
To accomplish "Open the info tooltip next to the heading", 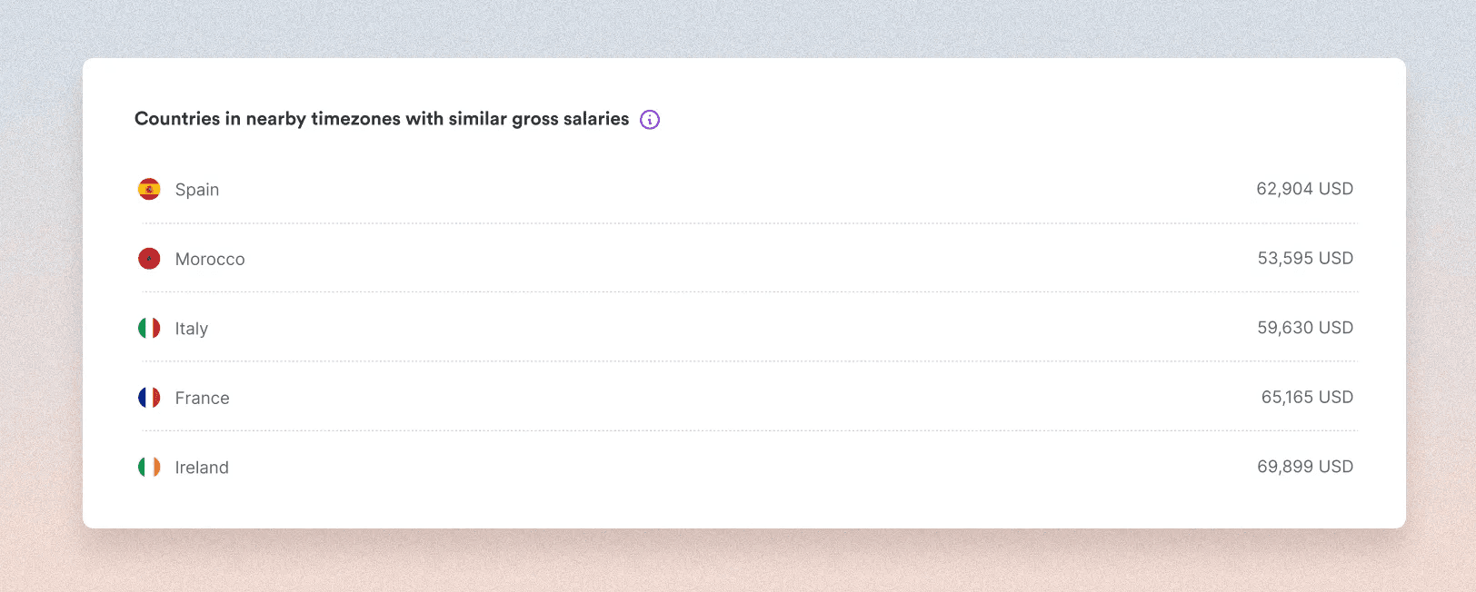I will click(x=648, y=119).
